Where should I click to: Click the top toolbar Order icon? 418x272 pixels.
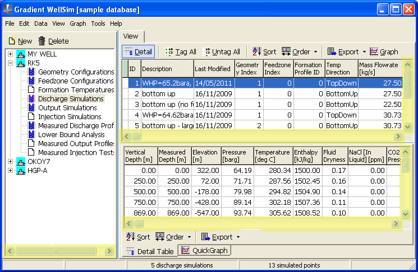[286, 51]
